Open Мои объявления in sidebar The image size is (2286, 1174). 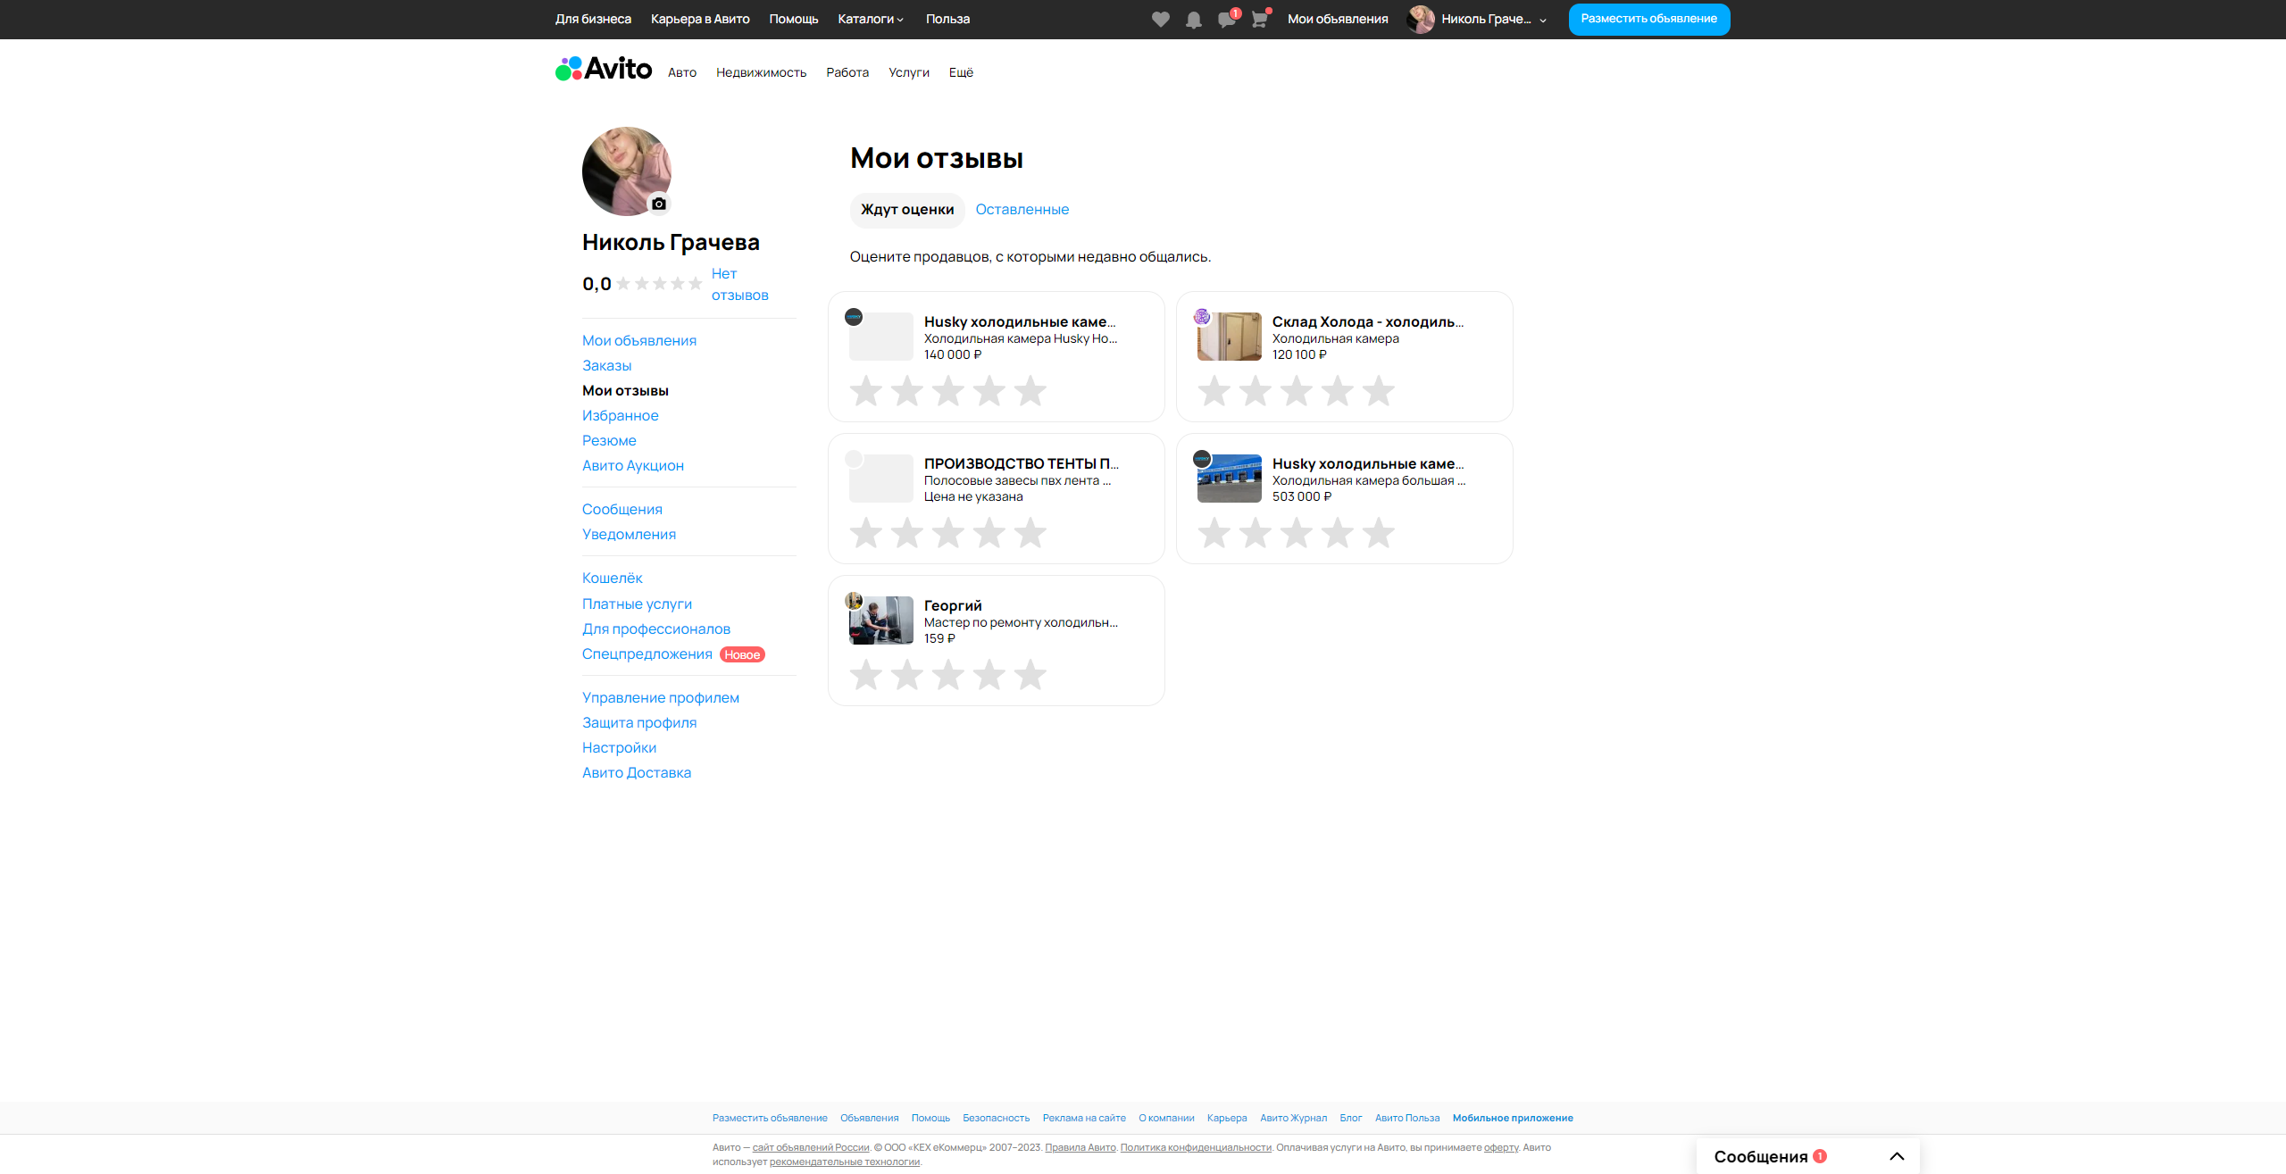pyautogui.click(x=639, y=341)
